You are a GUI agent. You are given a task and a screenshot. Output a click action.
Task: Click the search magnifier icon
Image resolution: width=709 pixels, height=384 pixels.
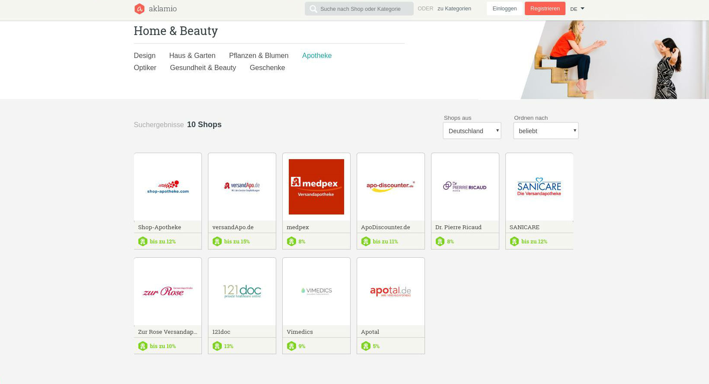[313, 9]
